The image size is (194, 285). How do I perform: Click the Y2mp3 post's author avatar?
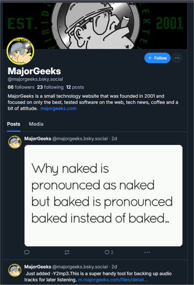pyautogui.click(x=15, y=270)
